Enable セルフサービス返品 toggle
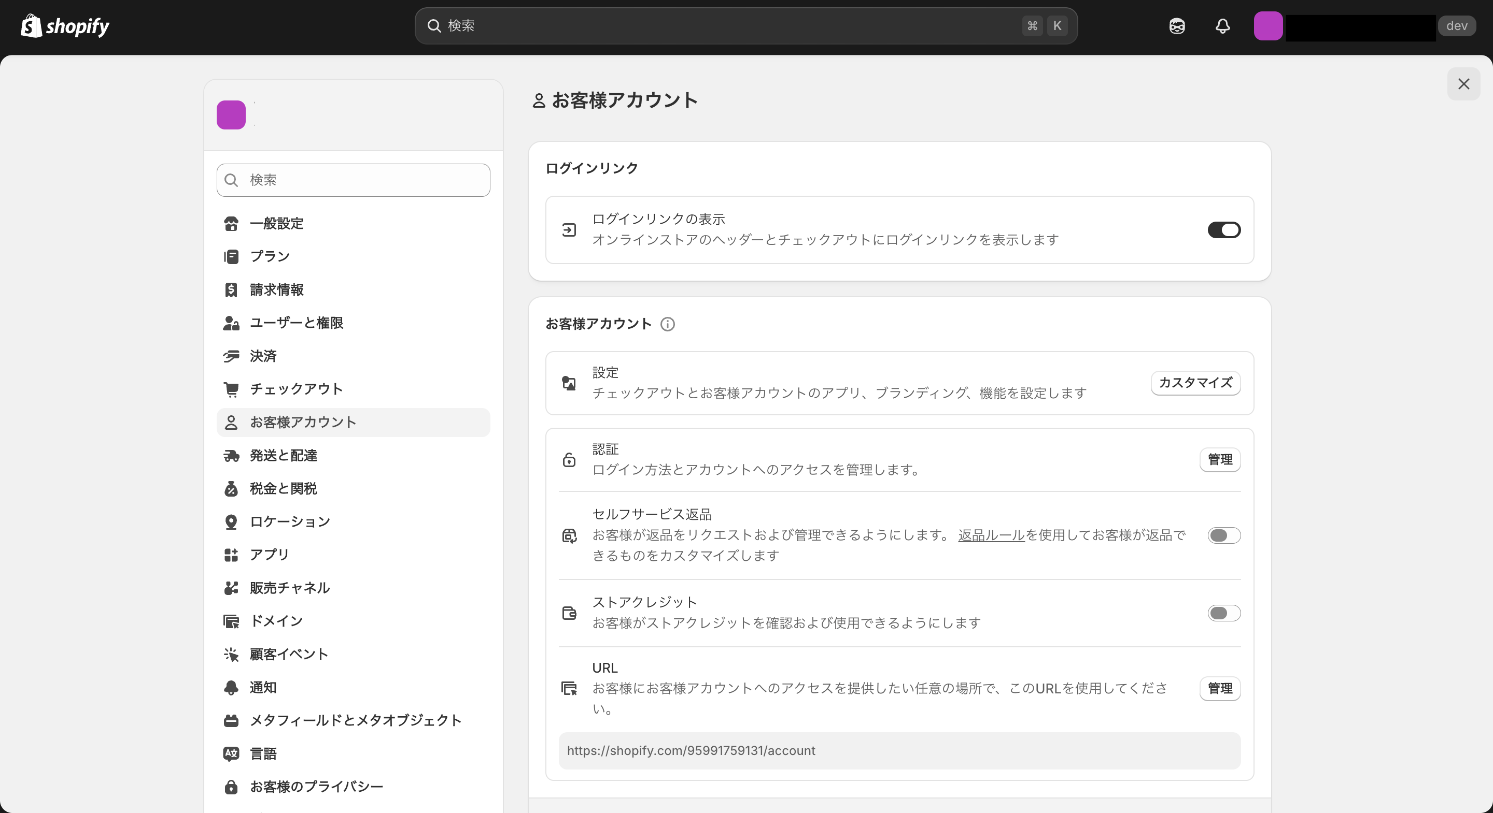The image size is (1493, 813). (x=1223, y=535)
